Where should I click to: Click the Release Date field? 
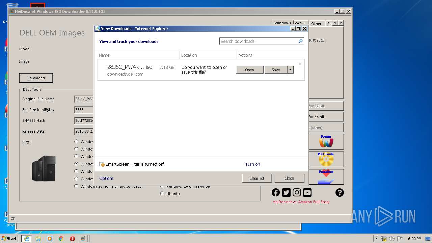(84, 131)
